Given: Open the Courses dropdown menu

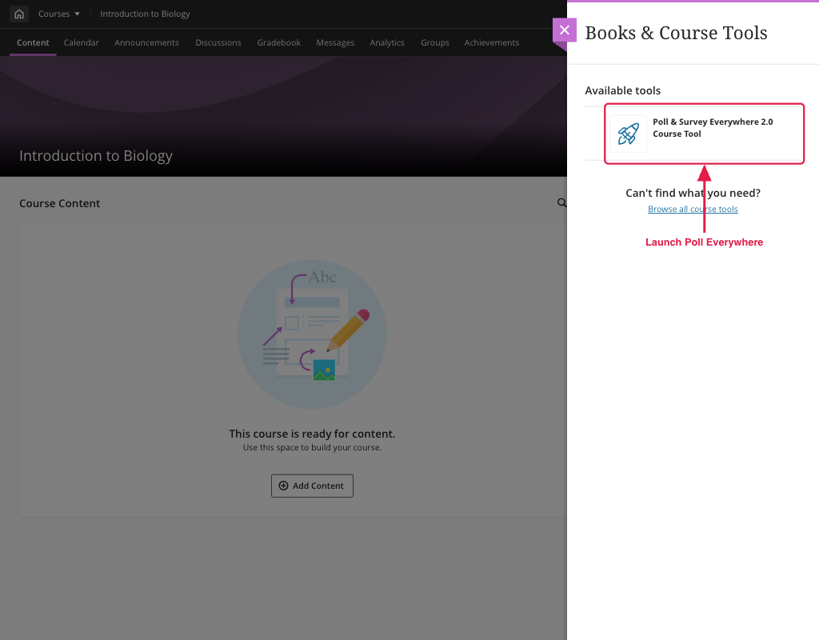Looking at the screenshot, I should tap(59, 14).
